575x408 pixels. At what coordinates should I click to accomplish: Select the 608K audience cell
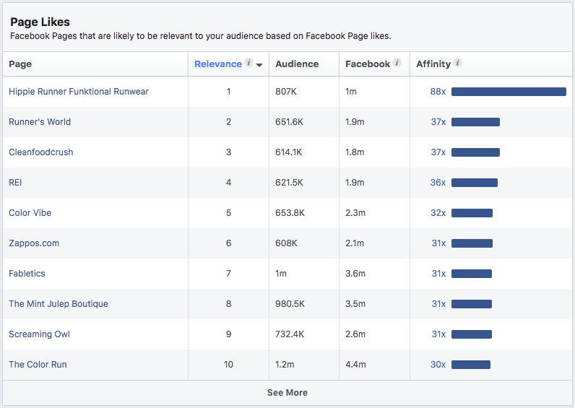286,243
